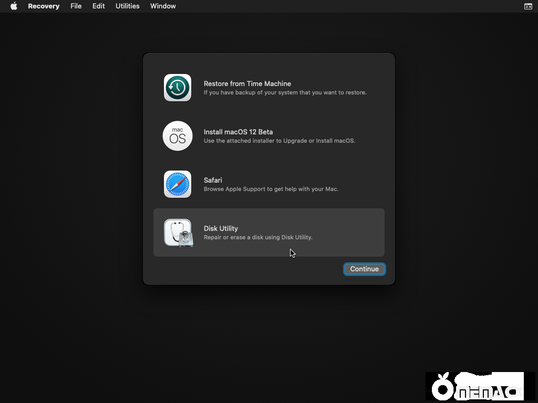
Task: Open the Window menu
Action: coord(163,6)
